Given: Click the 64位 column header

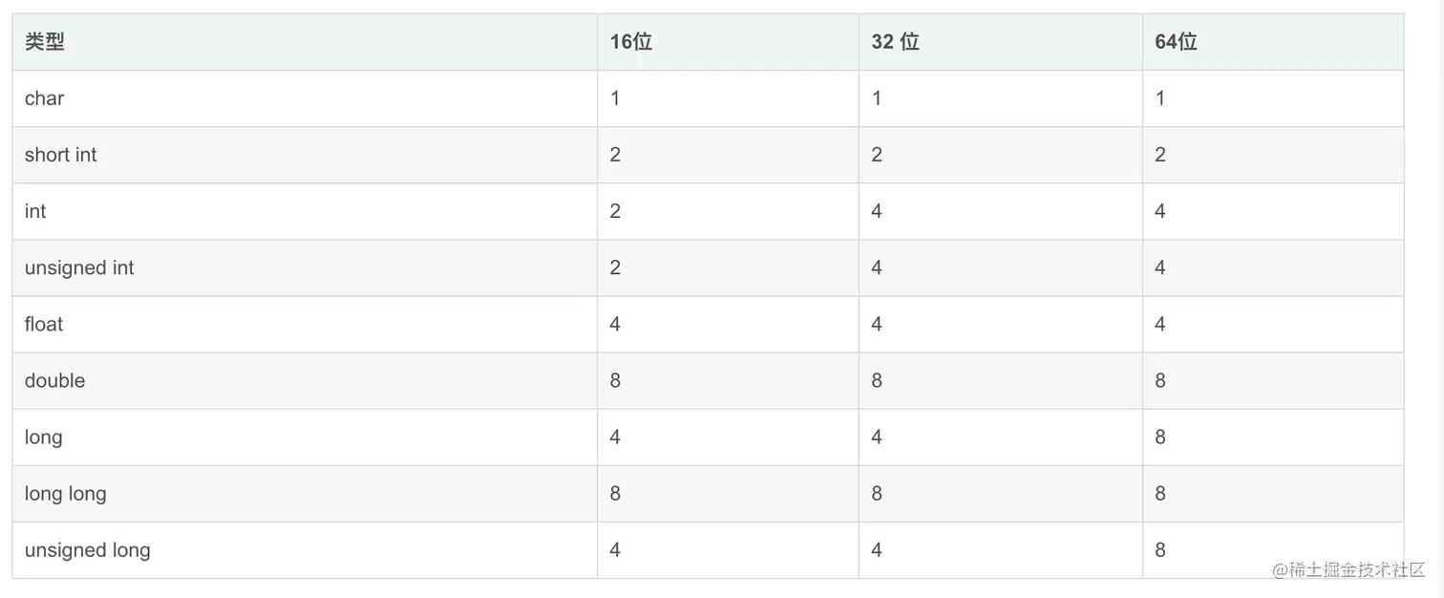Looking at the screenshot, I should coord(1175,42).
